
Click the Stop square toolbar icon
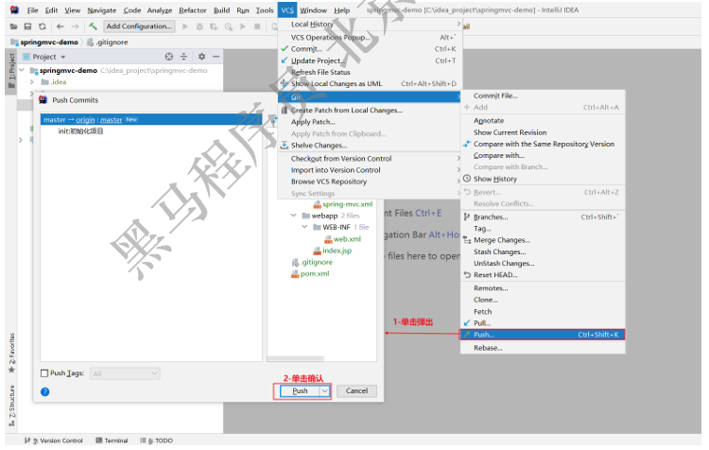pos(257,26)
